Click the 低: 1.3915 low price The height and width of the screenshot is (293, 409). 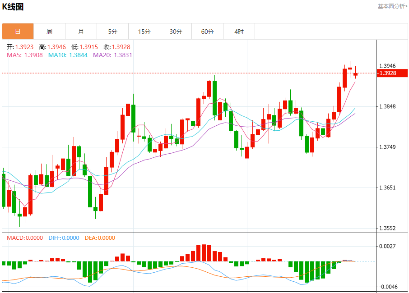pyautogui.click(x=84, y=47)
